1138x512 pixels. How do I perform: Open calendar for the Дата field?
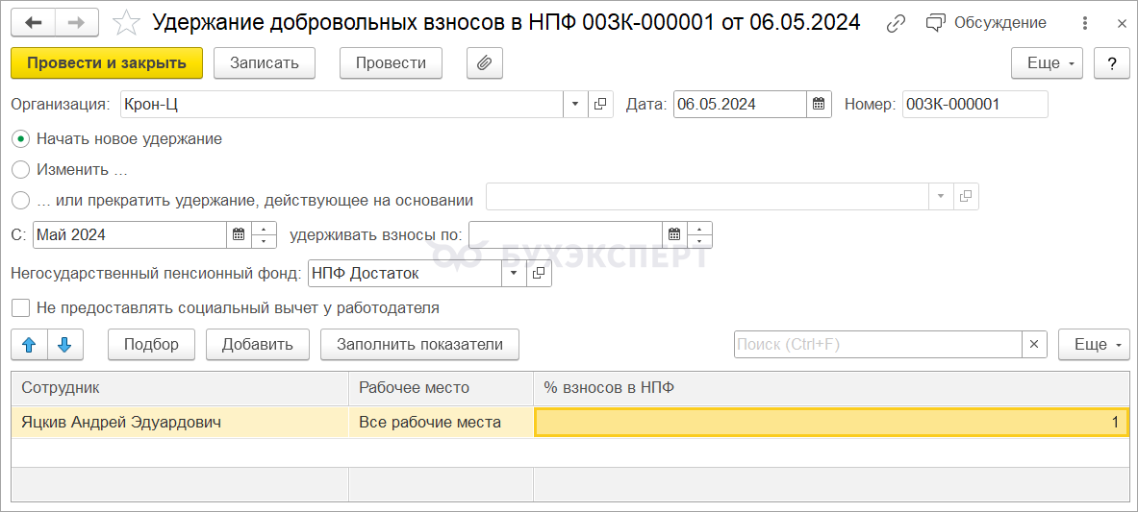tap(819, 105)
